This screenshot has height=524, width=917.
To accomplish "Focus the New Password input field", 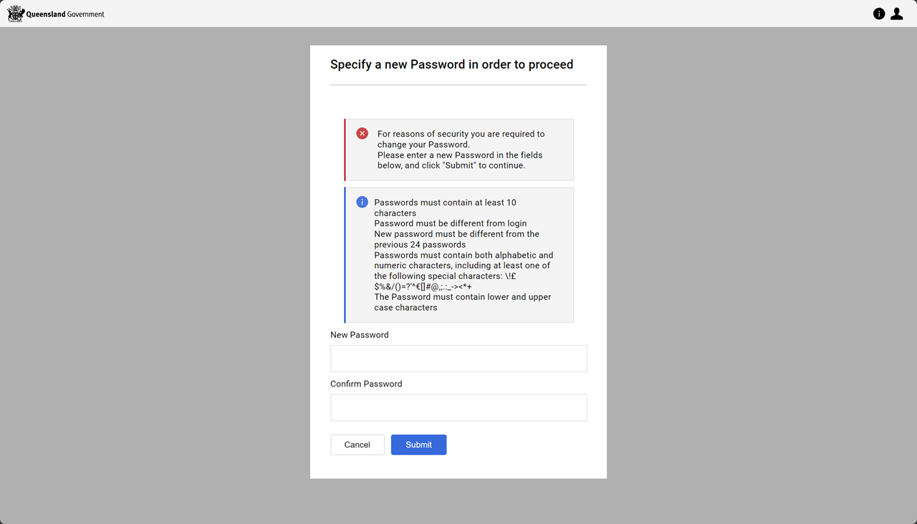I will pos(458,359).
